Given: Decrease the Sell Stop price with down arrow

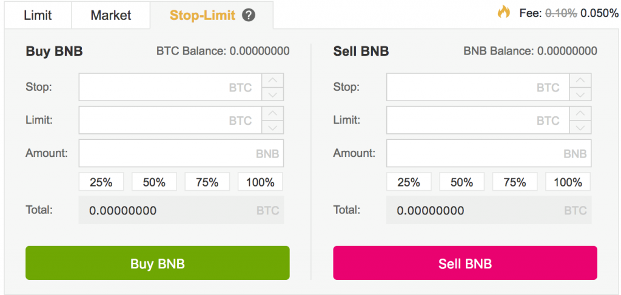Looking at the screenshot, I should tap(580, 94).
